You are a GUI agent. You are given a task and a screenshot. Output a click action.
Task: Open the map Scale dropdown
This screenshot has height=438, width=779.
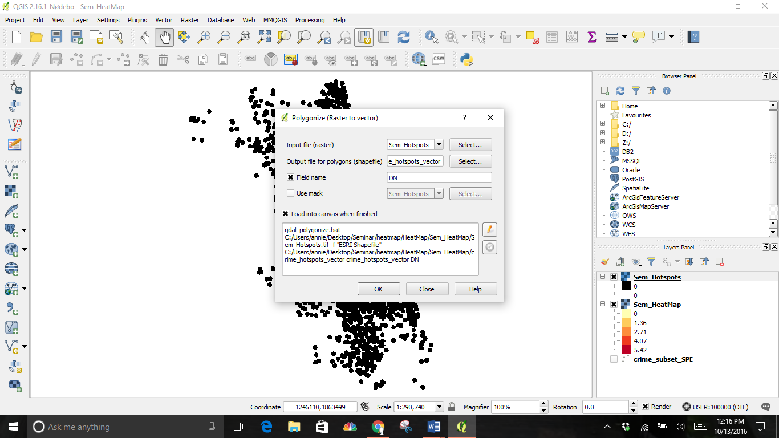click(439, 407)
